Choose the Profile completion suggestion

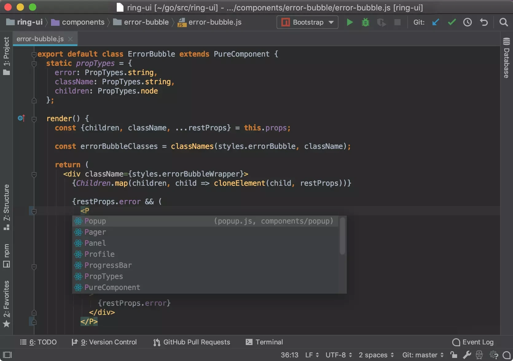(x=205, y=254)
